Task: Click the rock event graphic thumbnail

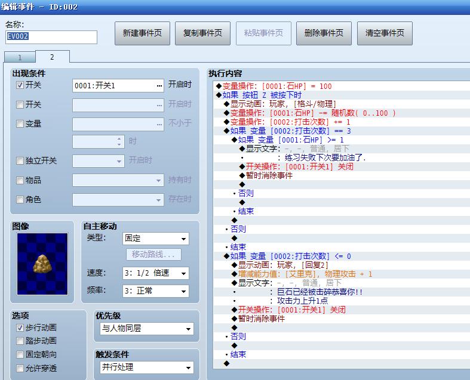Action: pos(42,264)
